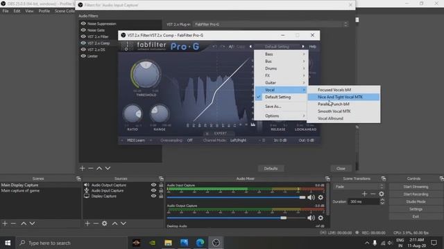Screen dimensions: 444x249
Task: Expand the FX preset submenu
Action: [281, 75]
